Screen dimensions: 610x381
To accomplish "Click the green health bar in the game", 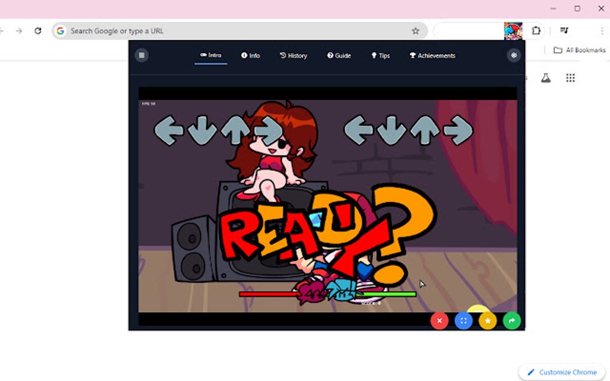I will pos(386,294).
